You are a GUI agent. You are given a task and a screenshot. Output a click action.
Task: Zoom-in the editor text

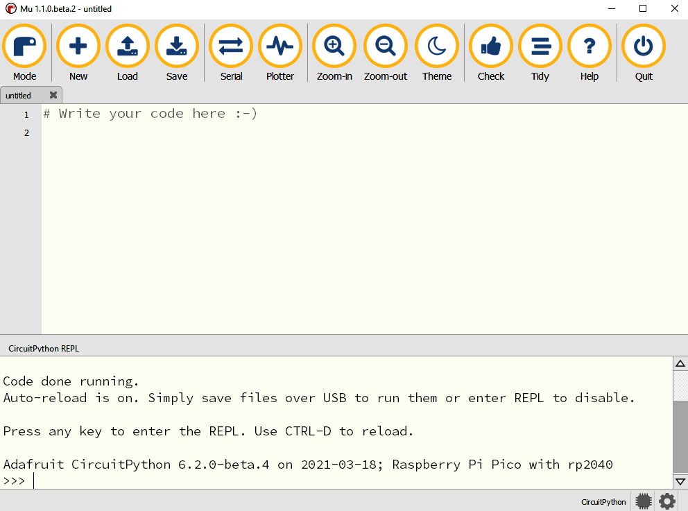pyautogui.click(x=334, y=53)
